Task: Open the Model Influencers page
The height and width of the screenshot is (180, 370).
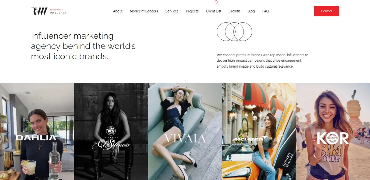Action: click(x=144, y=11)
